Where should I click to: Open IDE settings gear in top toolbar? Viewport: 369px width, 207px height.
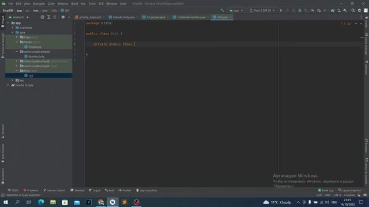(x=359, y=10)
